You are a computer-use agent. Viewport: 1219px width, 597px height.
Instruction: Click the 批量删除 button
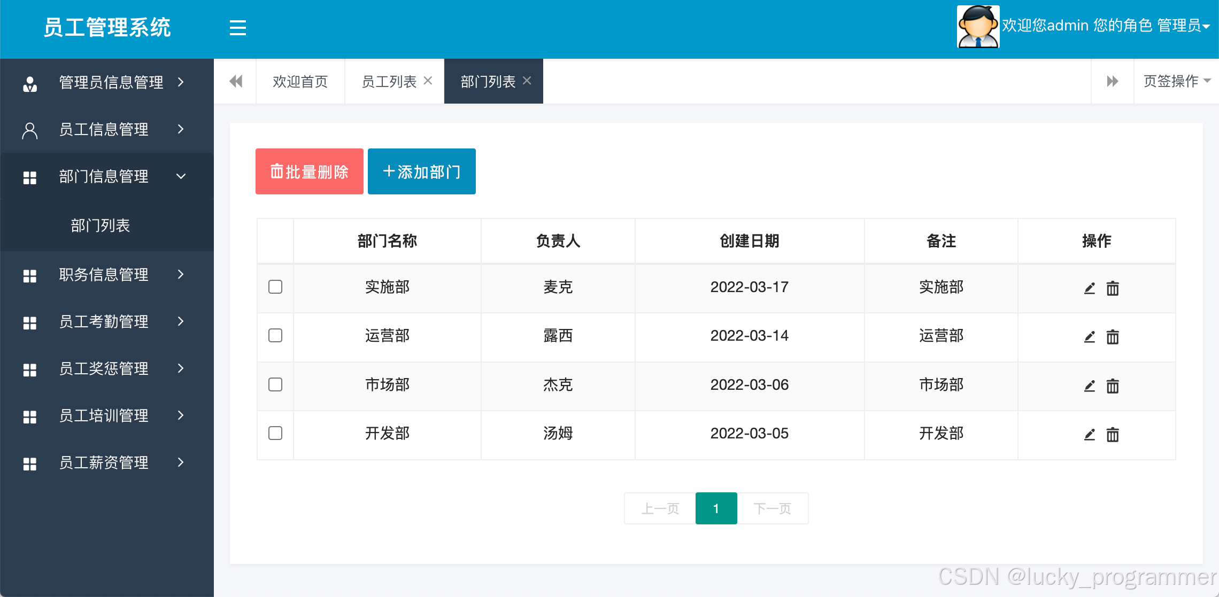309,171
